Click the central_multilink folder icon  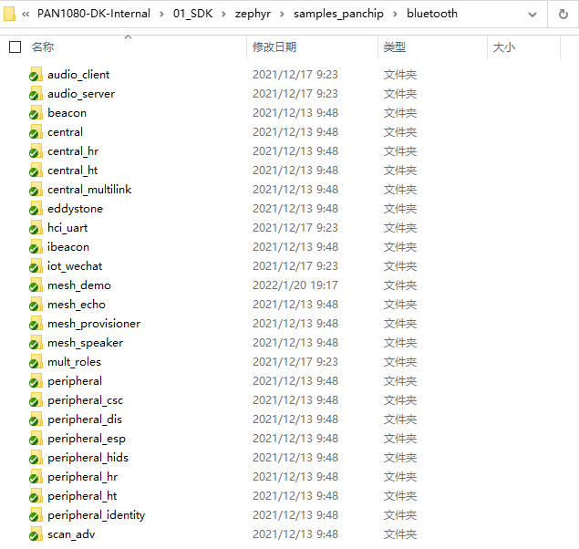tap(36, 190)
